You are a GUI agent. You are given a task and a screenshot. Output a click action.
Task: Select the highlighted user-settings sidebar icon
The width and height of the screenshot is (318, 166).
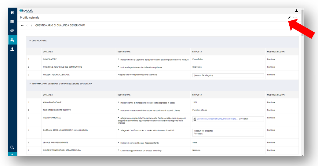12,40
